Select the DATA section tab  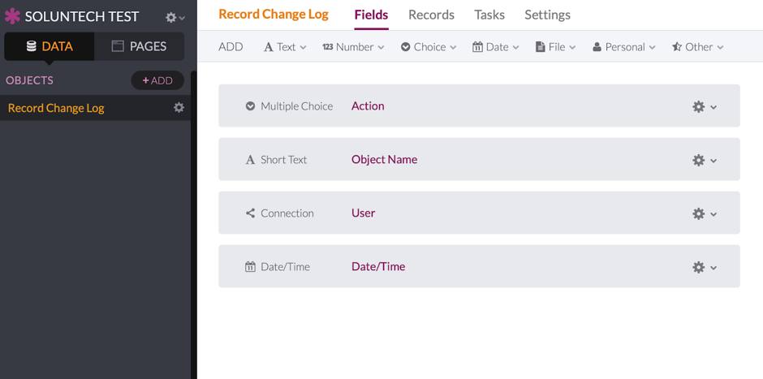(50, 46)
